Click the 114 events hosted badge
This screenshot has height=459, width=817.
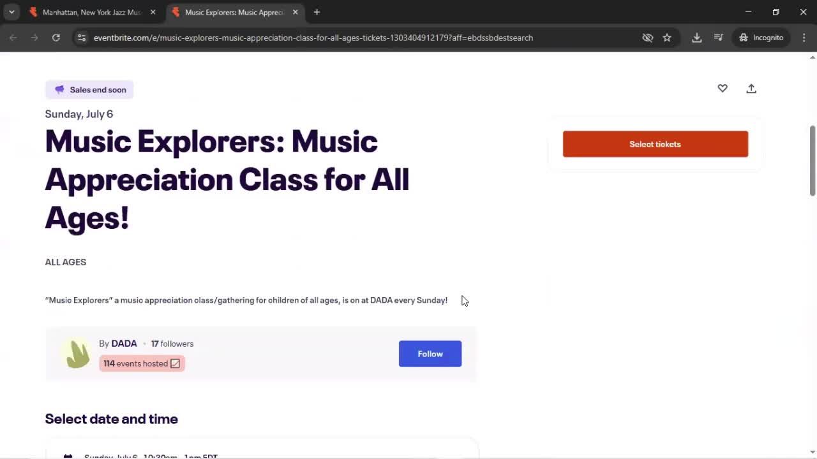click(x=142, y=363)
